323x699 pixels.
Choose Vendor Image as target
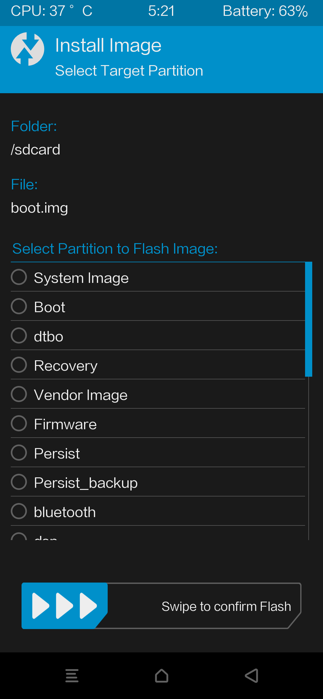158,394
